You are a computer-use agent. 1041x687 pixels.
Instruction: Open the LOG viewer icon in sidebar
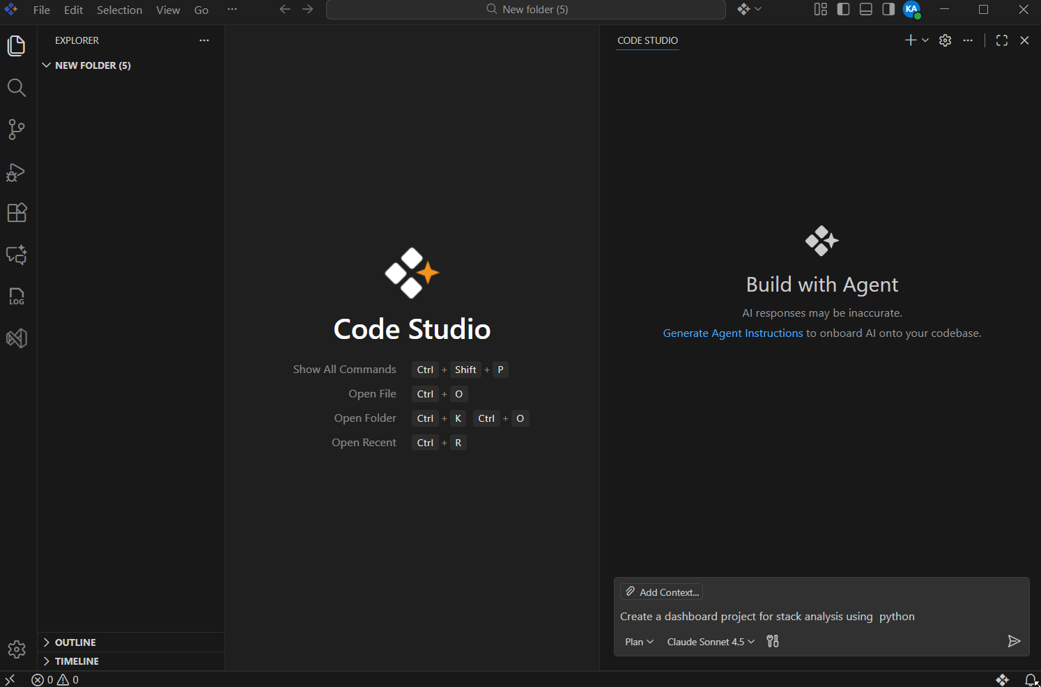coord(16,297)
